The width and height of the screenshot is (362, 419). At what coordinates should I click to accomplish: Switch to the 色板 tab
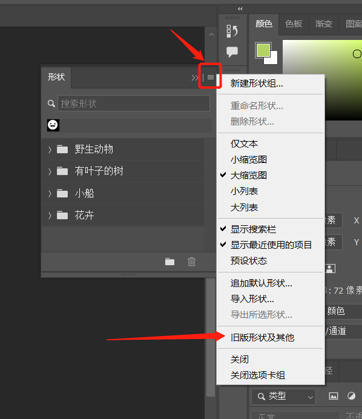click(294, 24)
